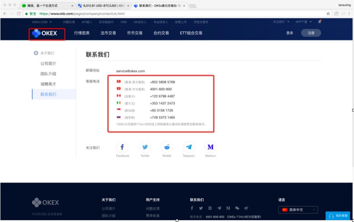
Task: Click 专业投资人 in top bar
Action: [161, 22]
